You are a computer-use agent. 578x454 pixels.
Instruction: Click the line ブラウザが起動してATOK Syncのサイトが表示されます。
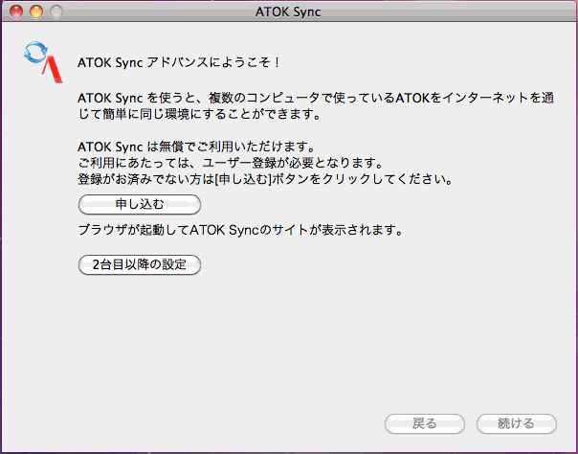coord(240,231)
